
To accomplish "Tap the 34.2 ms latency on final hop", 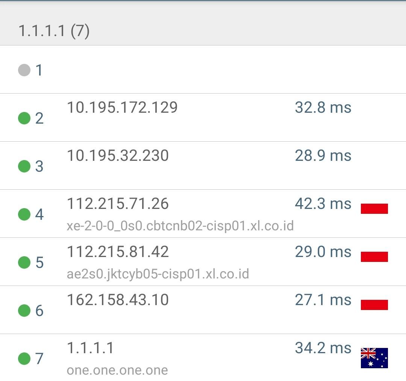I will click(x=323, y=348).
